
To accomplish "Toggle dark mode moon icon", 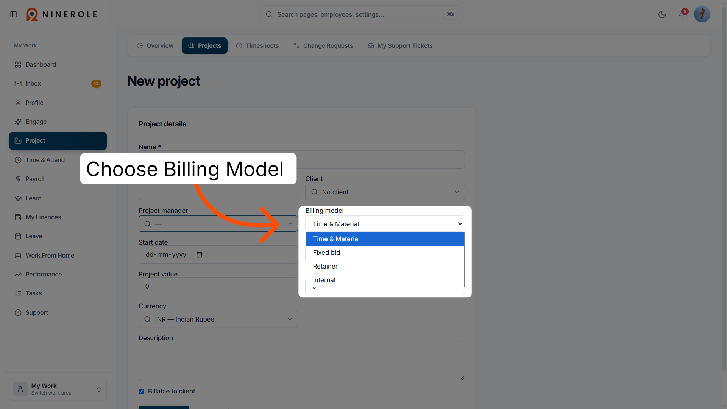I will click(x=662, y=14).
